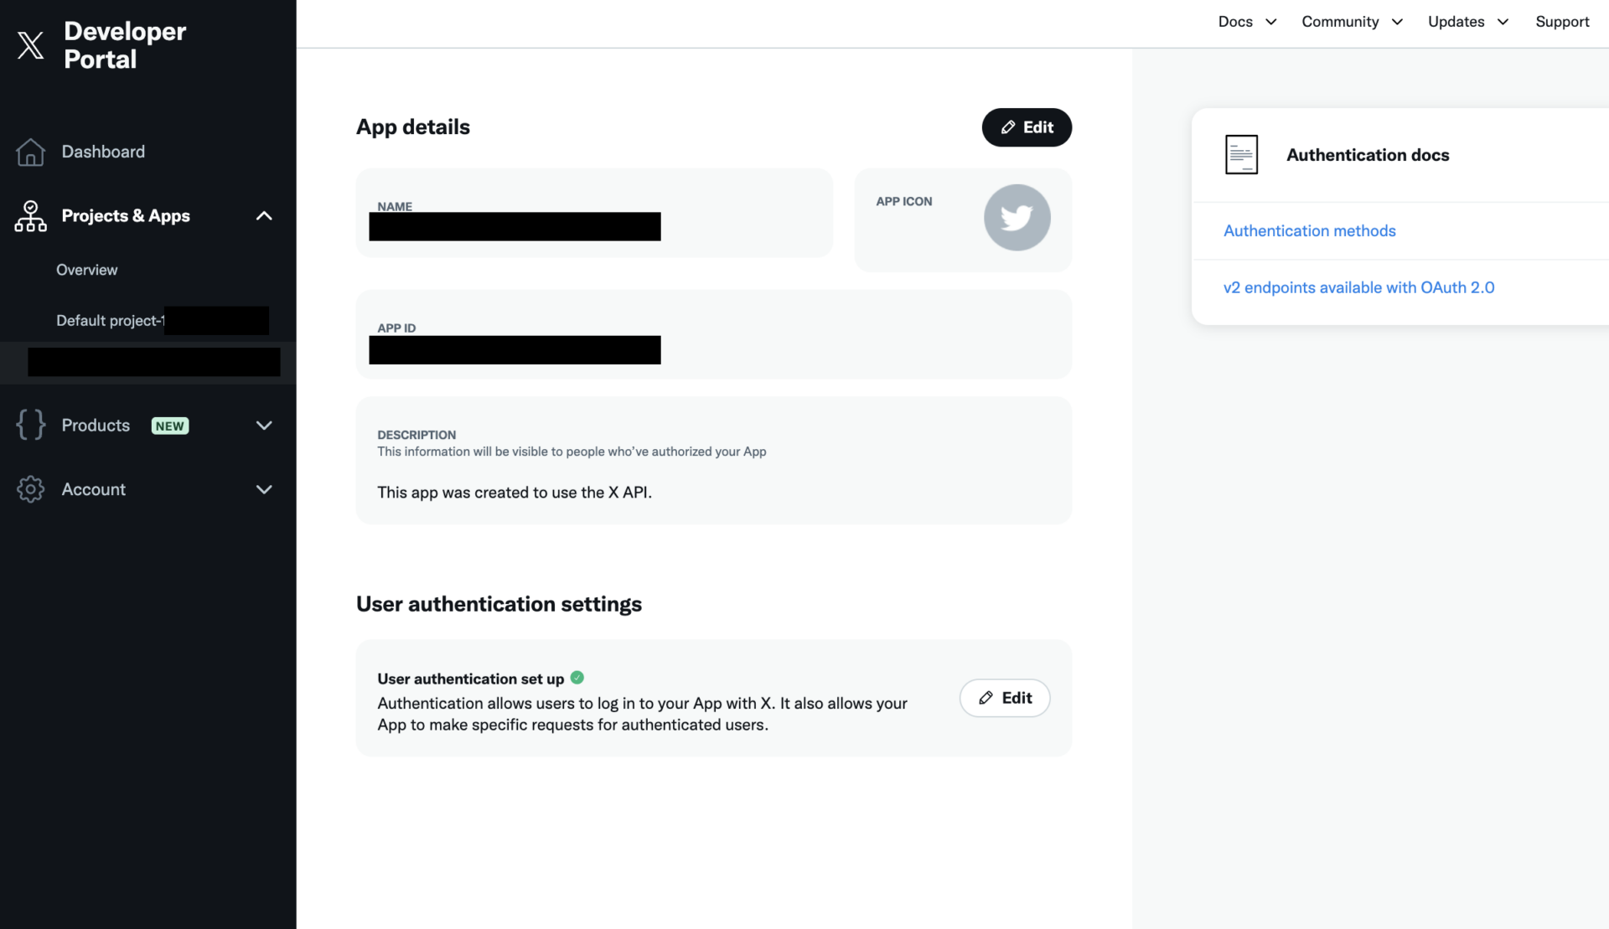Click the Products curly braces icon
Screen dimensions: 1609x929
31,425
